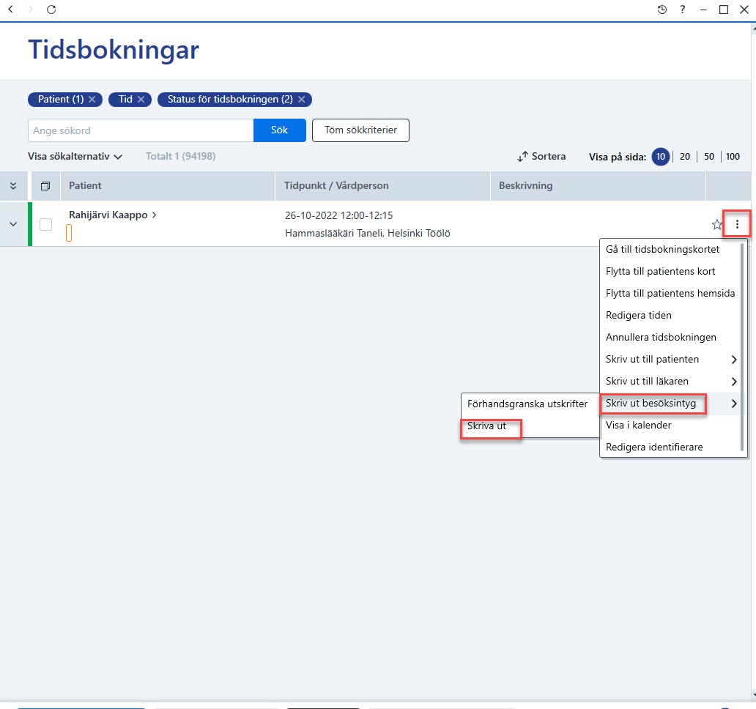This screenshot has height=709, width=756.
Task: Select Annullera tidsbokningen menu entry
Action: click(x=661, y=338)
